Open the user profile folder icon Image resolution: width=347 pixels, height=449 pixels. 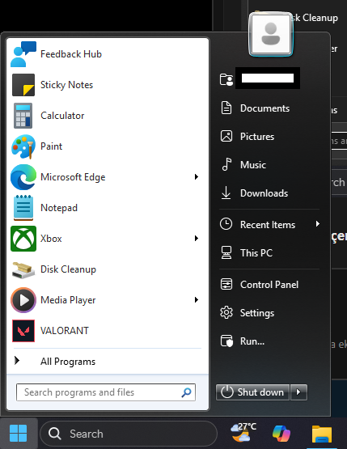pyautogui.click(x=226, y=79)
